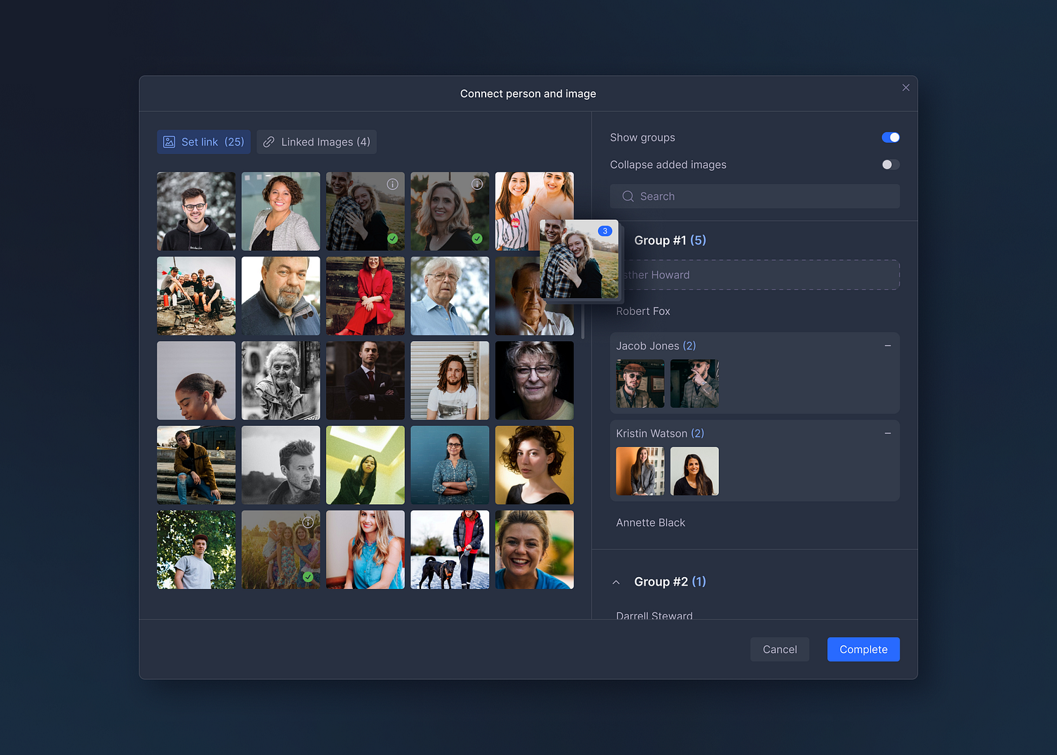The height and width of the screenshot is (755, 1057).
Task: Click green checkmark on family field photo
Action: (308, 577)
